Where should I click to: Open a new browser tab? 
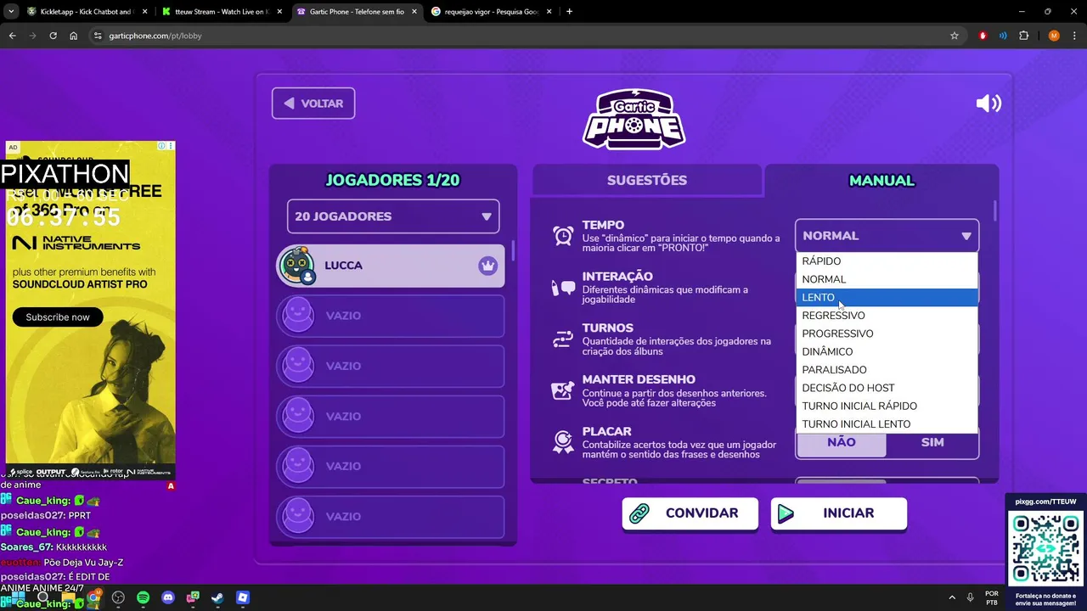point(569,11)
